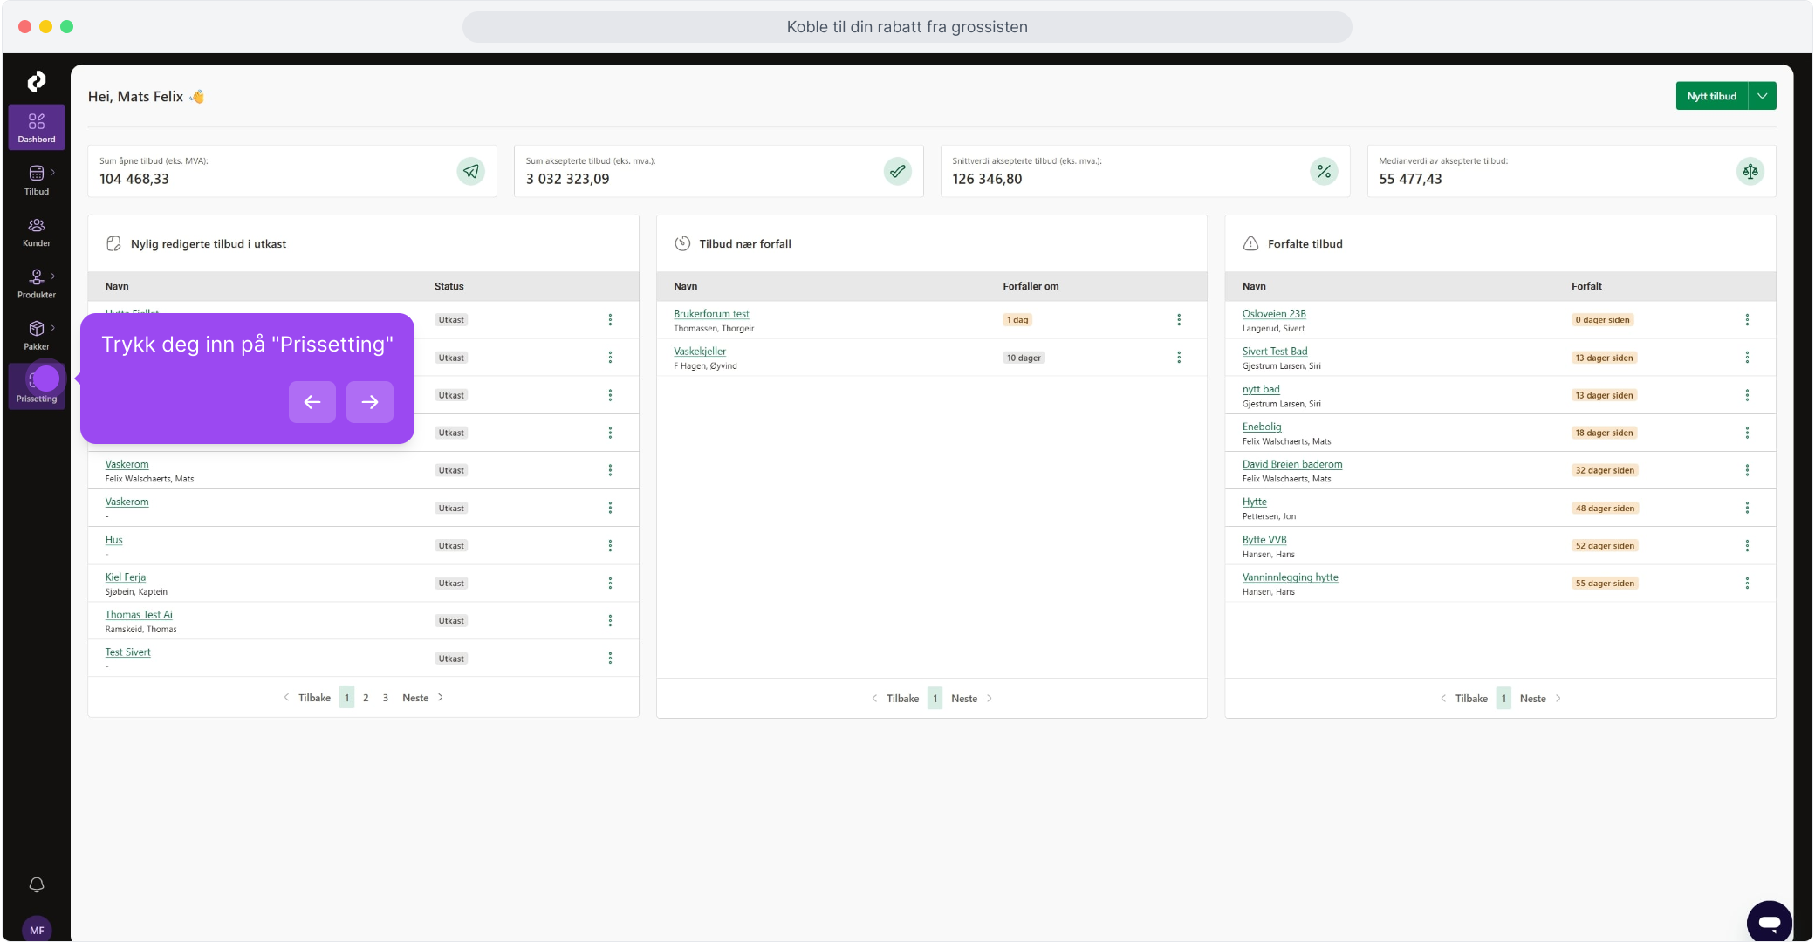
Task: Open the Enebolig expired offer link
Action: [x=1262, y=427]
